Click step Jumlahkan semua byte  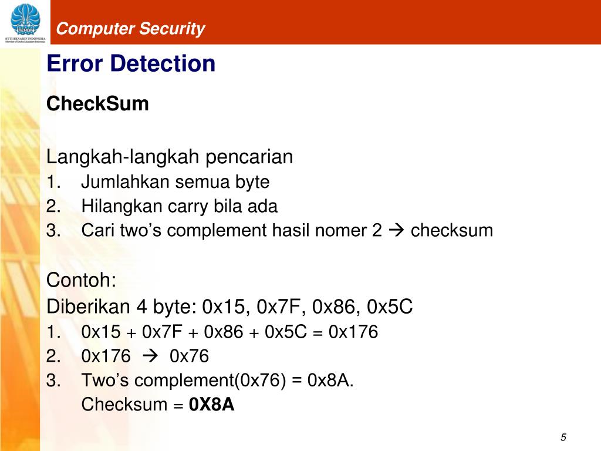click(x=175, y=182)
